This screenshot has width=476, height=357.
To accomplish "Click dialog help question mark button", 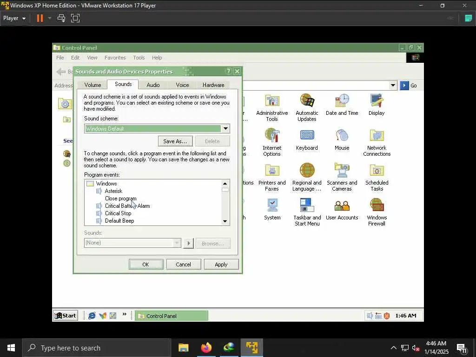I will coord(228,71).
